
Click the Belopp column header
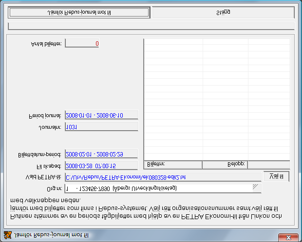(x=225, y=165)
